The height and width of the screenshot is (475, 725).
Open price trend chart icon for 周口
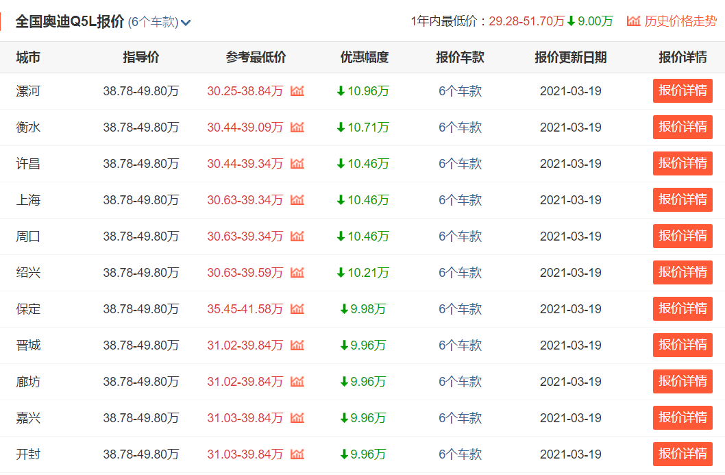297,236
